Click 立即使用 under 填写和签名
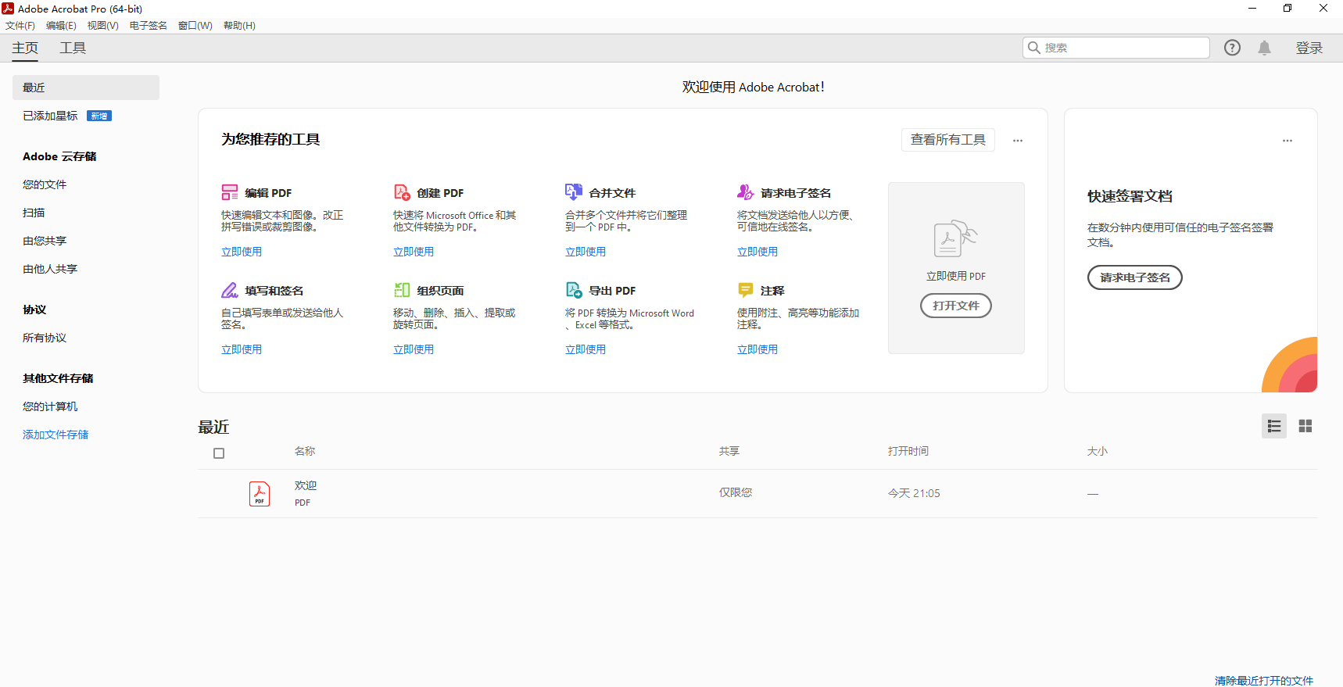The width and height of the screenshot is (1343, 687). [x=242, y=349]
